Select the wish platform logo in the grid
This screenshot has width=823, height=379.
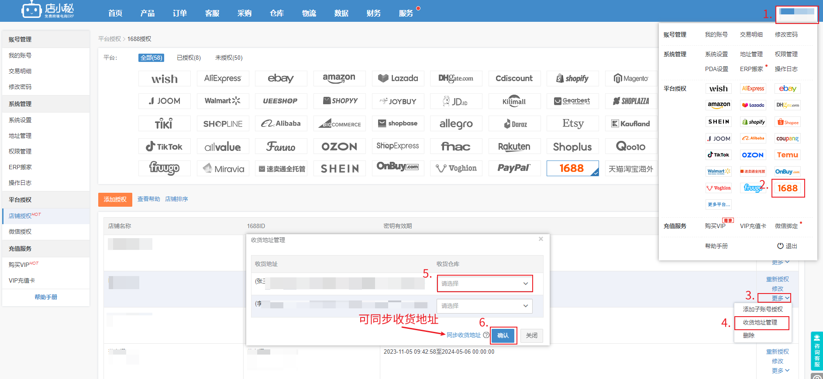point(165,79)
